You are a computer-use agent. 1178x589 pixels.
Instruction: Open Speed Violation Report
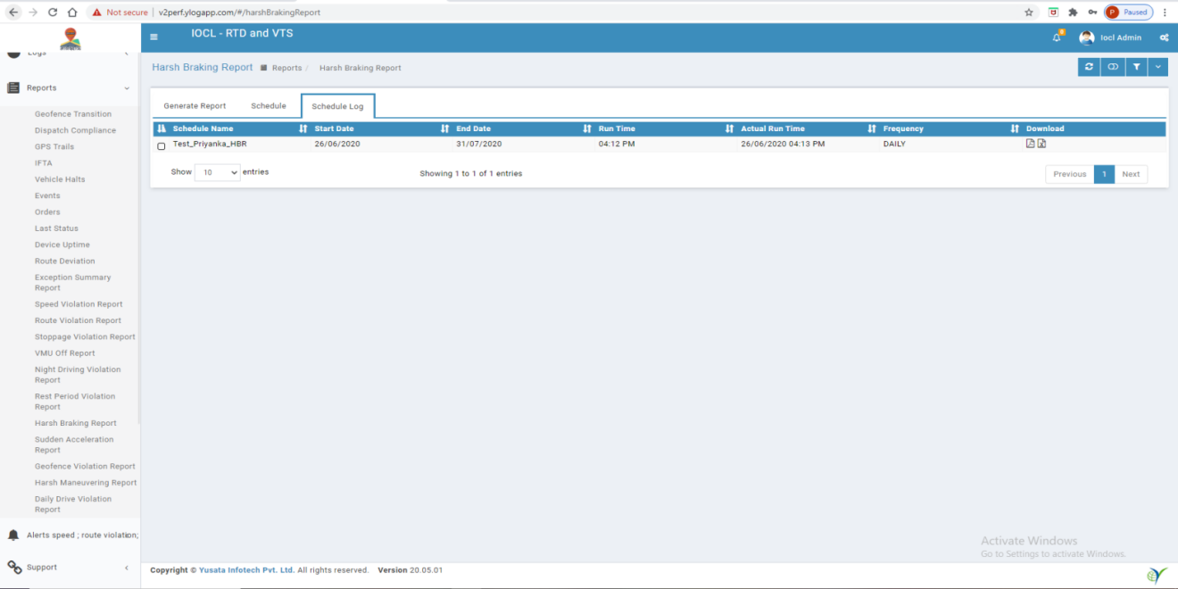79,304
